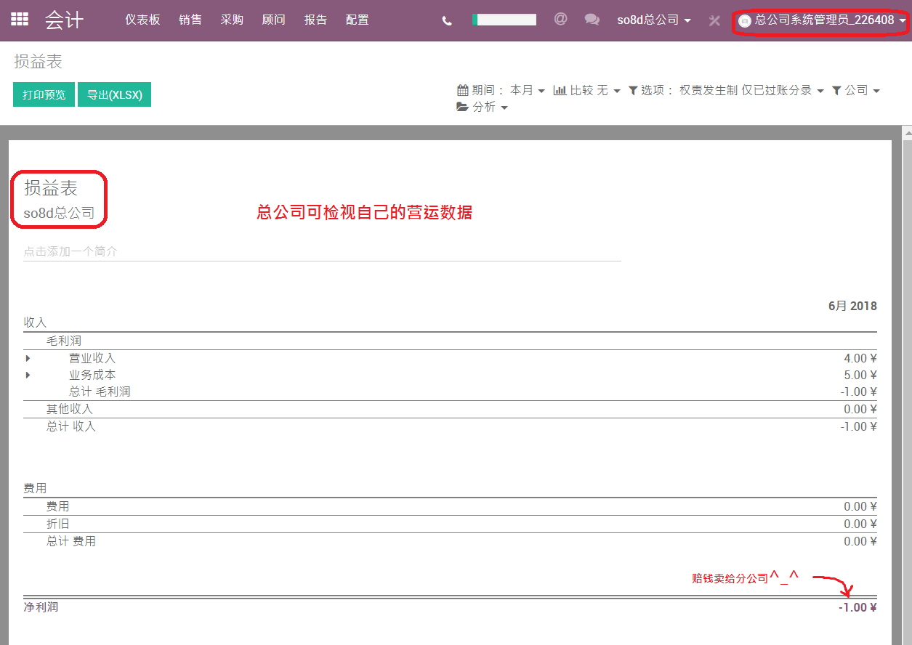Click the net profit value -1.00 ¥
This screenshot has width=912, height=645.
(857, 607)
